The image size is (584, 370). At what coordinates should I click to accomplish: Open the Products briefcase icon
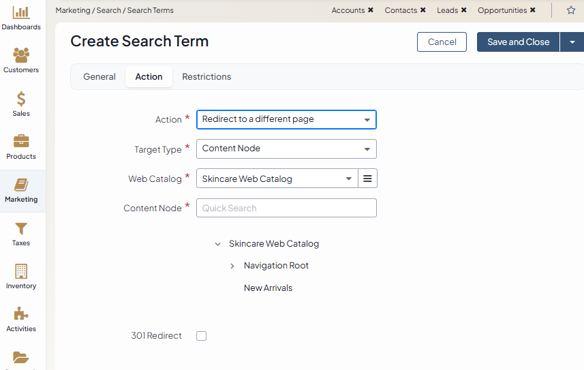click(x=21, y=142)
